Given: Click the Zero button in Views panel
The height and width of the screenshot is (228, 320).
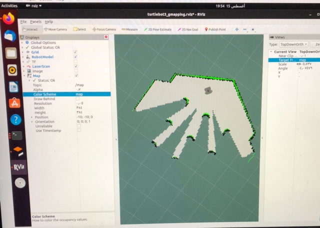Looking at the screenshot, I should (x=315, y=44).
